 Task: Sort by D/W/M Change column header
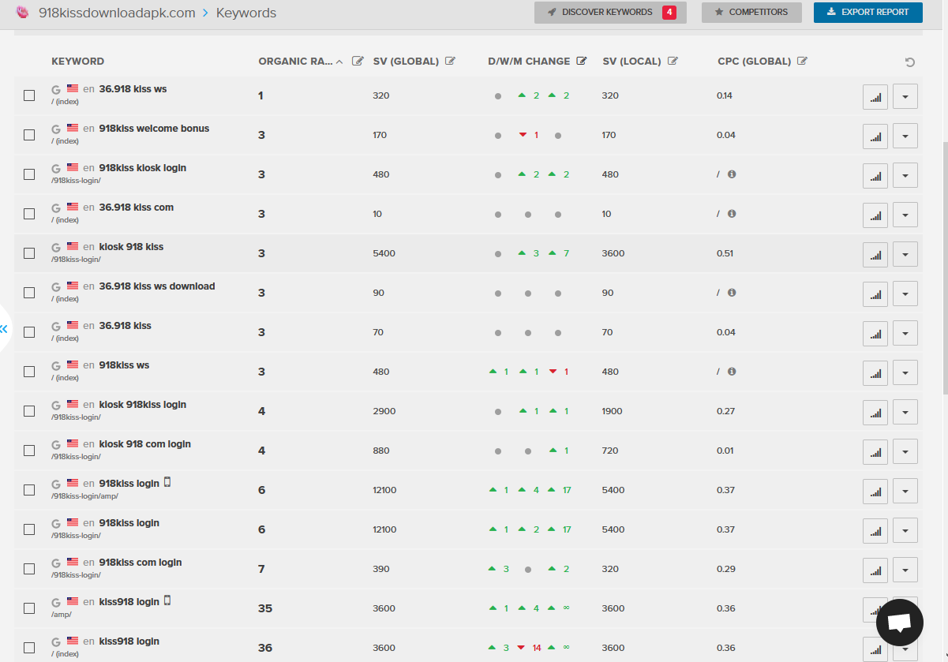(529, 62)
